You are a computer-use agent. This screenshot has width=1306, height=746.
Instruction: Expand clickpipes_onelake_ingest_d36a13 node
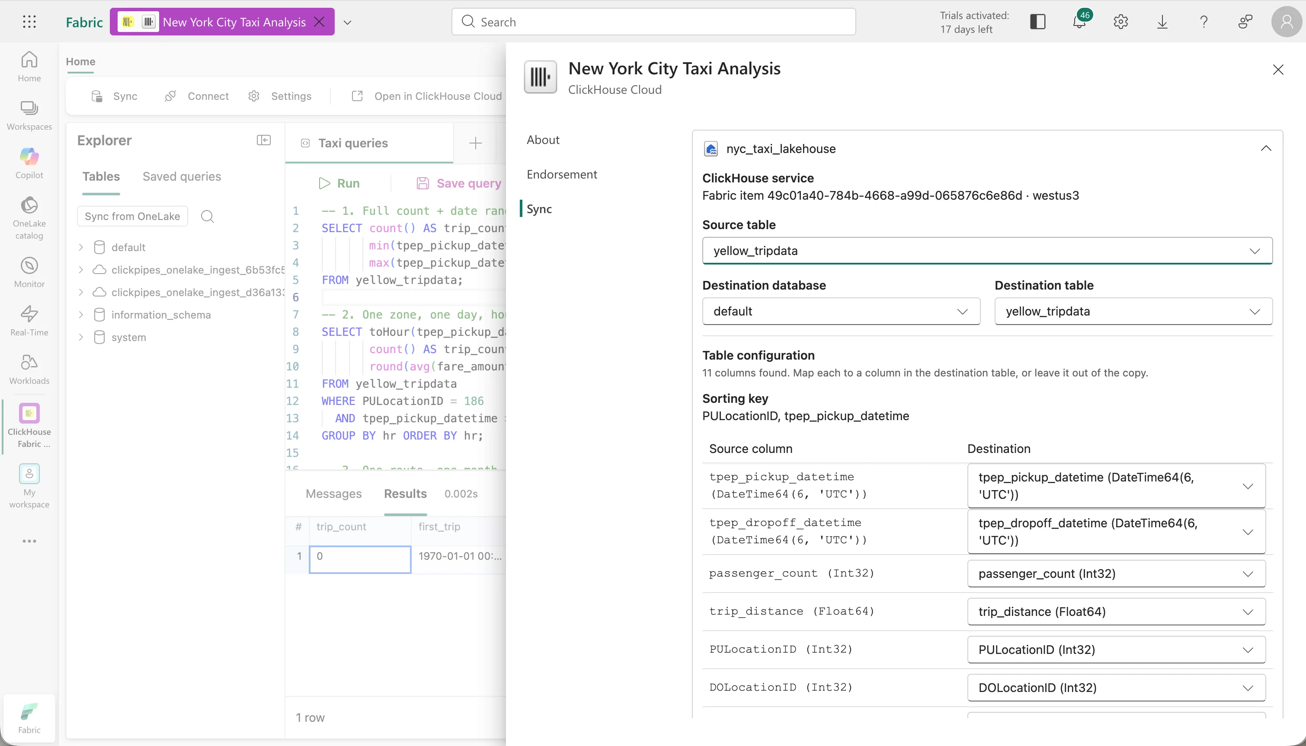tap(81, 293)
